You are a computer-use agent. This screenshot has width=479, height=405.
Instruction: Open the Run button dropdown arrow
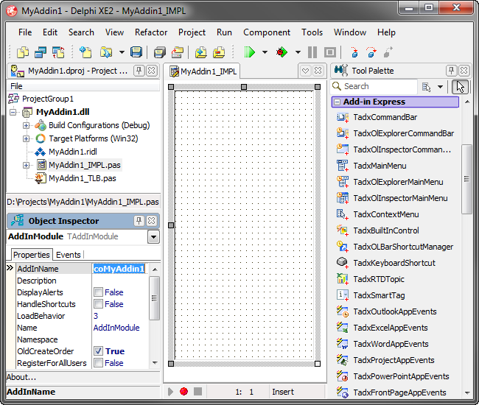coord(265,52)
